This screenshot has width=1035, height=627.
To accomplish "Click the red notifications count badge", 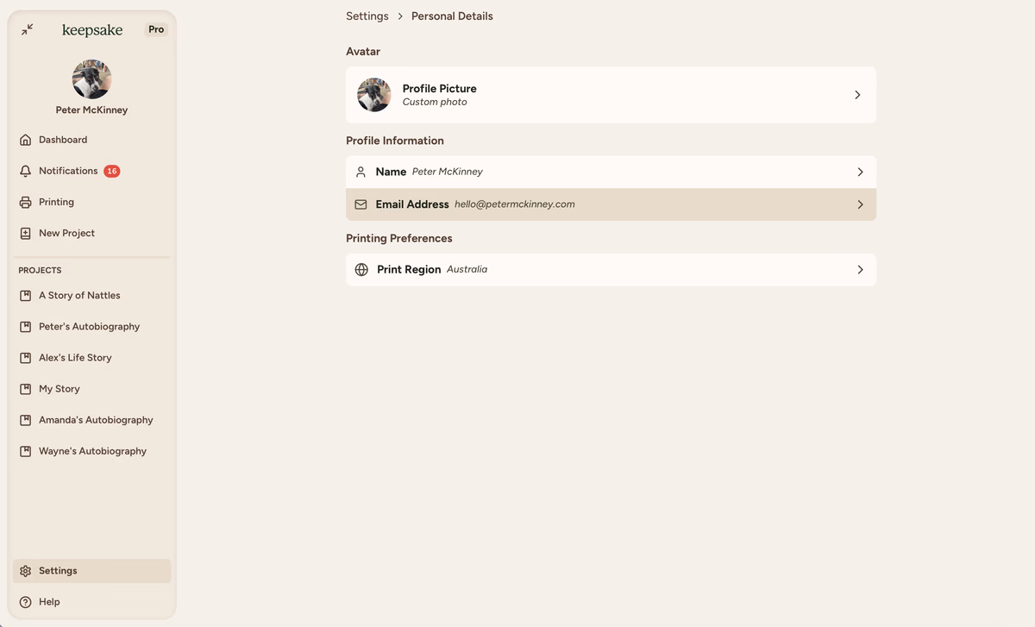I will point(112,172).
